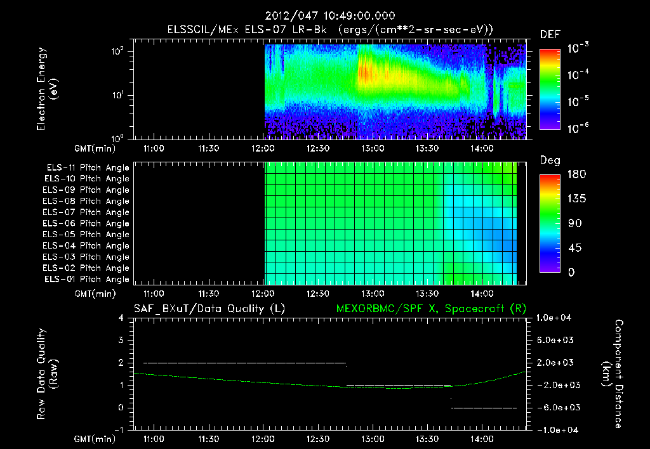The height and width of the screenshot is (449, 650).
Task: Click the 13:00 tick under the spectrogram
Action: tap(372, 148)
